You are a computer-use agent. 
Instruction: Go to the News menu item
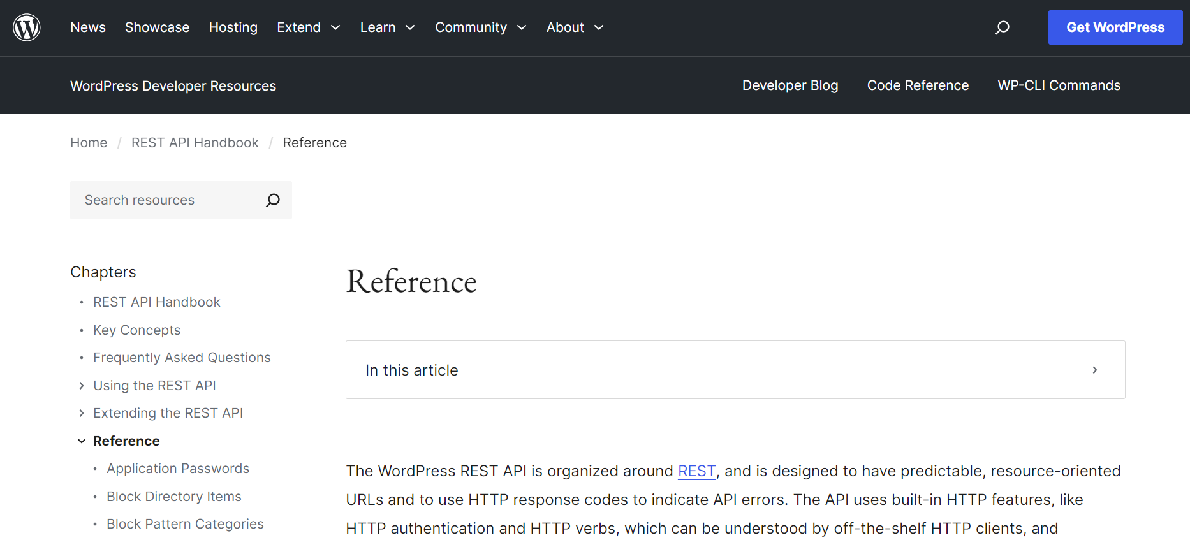[x=88, y=27]
